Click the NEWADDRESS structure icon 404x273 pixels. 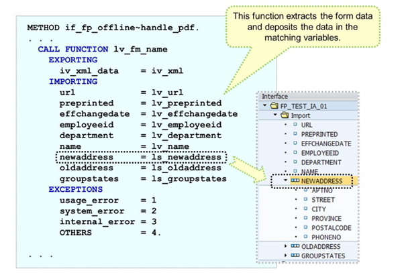coord(296,181)
